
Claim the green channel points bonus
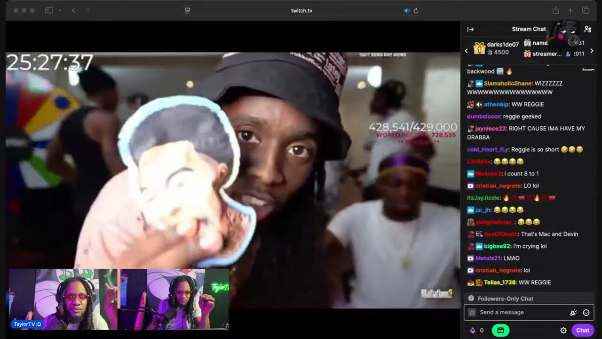[500, 331]
